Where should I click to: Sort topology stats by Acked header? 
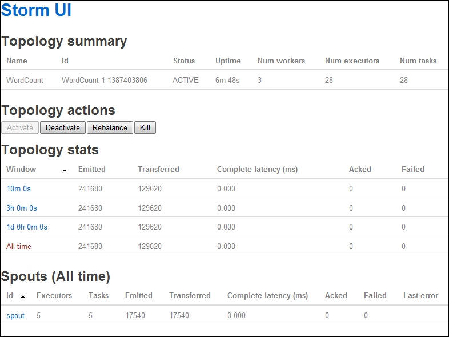pyautogui.click(x=360, y=169)
